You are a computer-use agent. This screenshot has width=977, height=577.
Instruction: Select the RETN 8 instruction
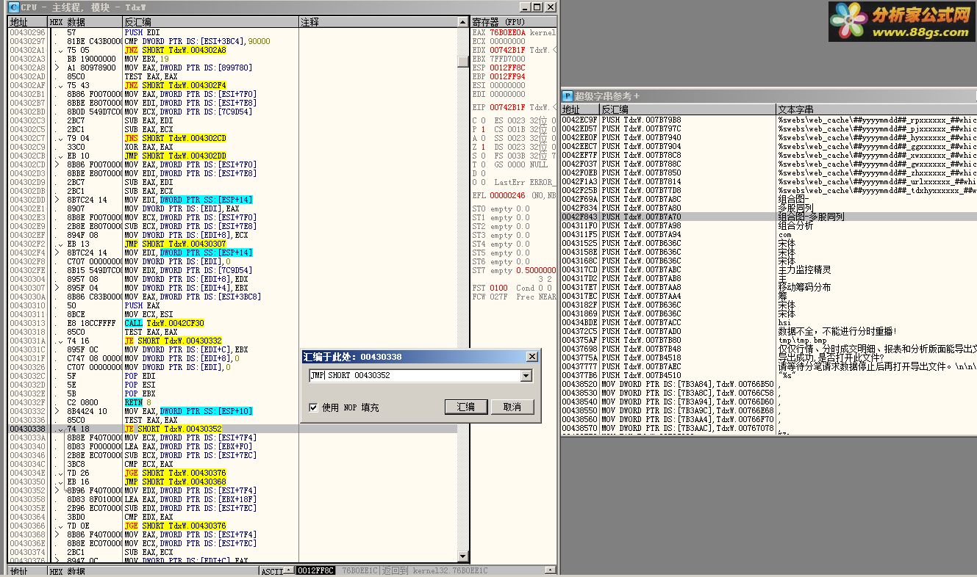137,402
